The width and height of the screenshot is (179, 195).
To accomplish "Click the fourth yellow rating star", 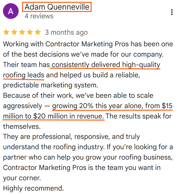I will click(30, 32).
